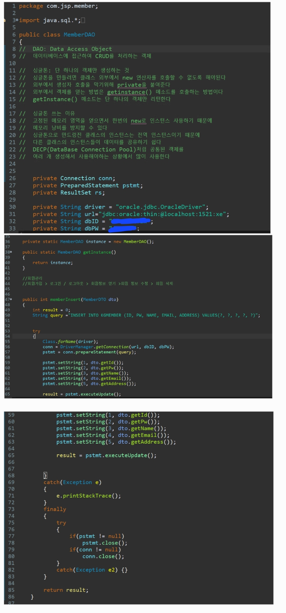
Task: Click the method signature "public static MemberDAO getInstance()"
Action: coord(69,252)
